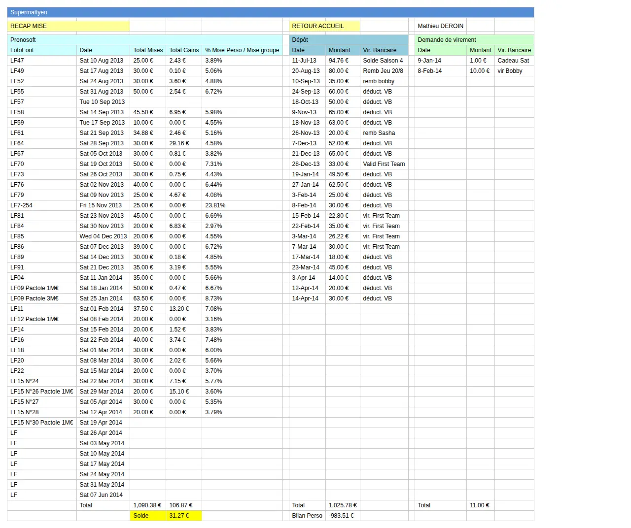Select the Dépôt section header
This screenshot has height=528, width=631.
[x=349, y=40]
